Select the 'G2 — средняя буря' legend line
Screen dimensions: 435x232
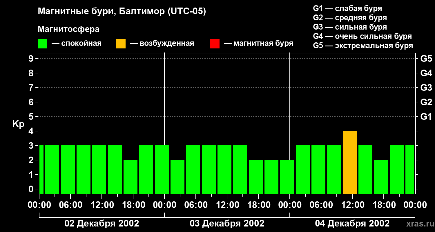tap(350, 18)
